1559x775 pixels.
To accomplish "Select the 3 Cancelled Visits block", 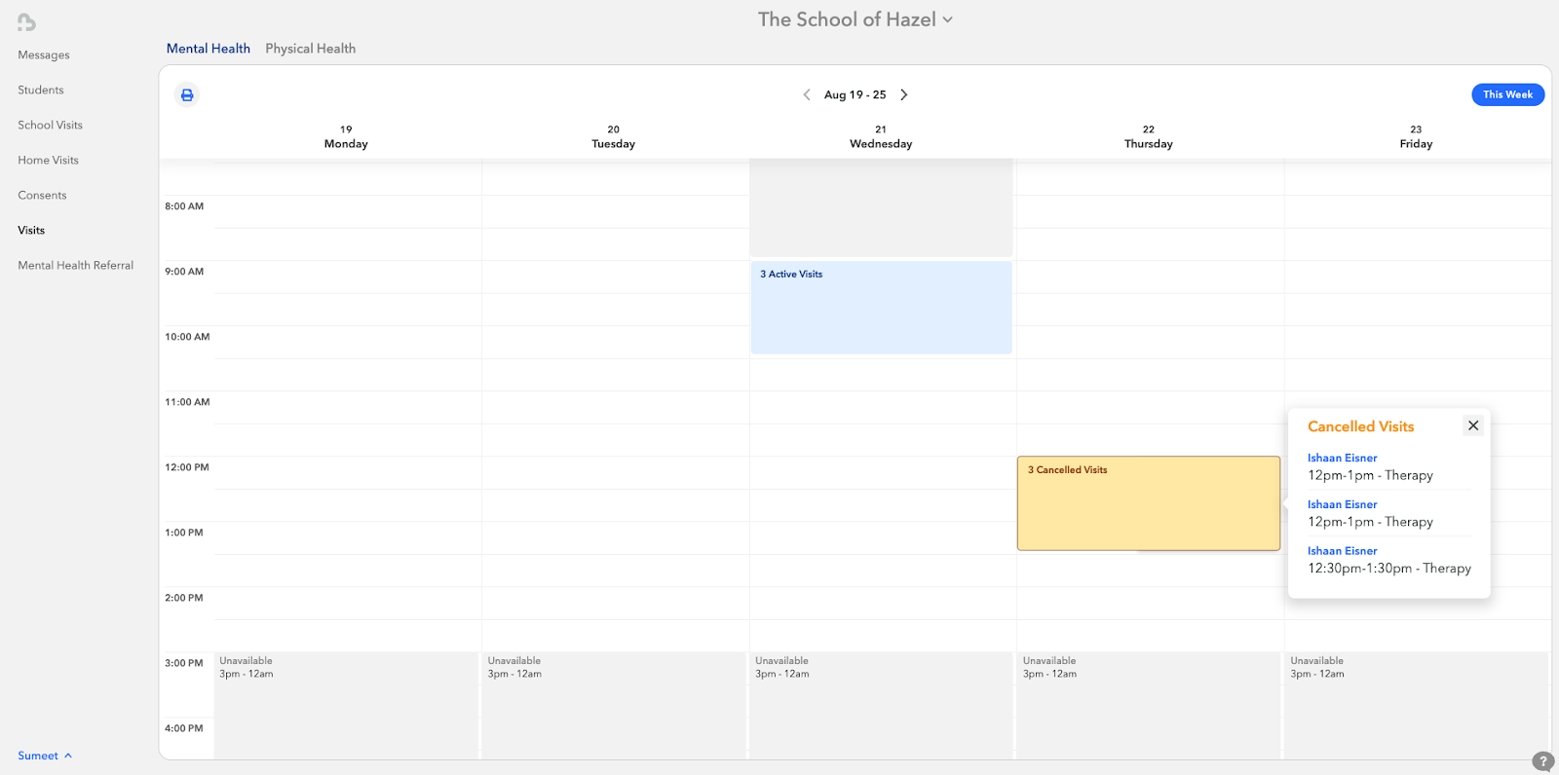I will click(x=1148, y=503).
